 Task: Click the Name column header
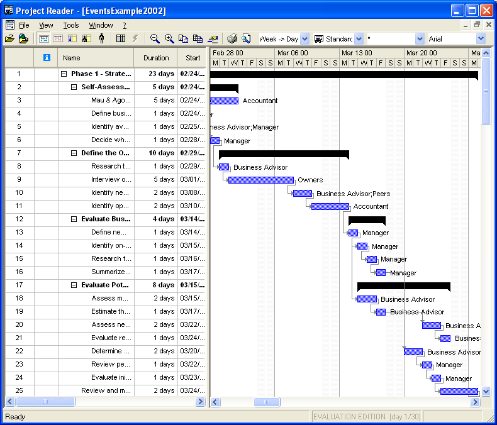tap(96, 58)
